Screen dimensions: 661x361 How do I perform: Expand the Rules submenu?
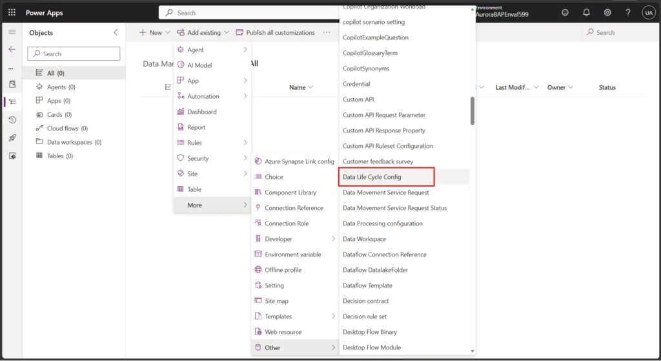212,143
